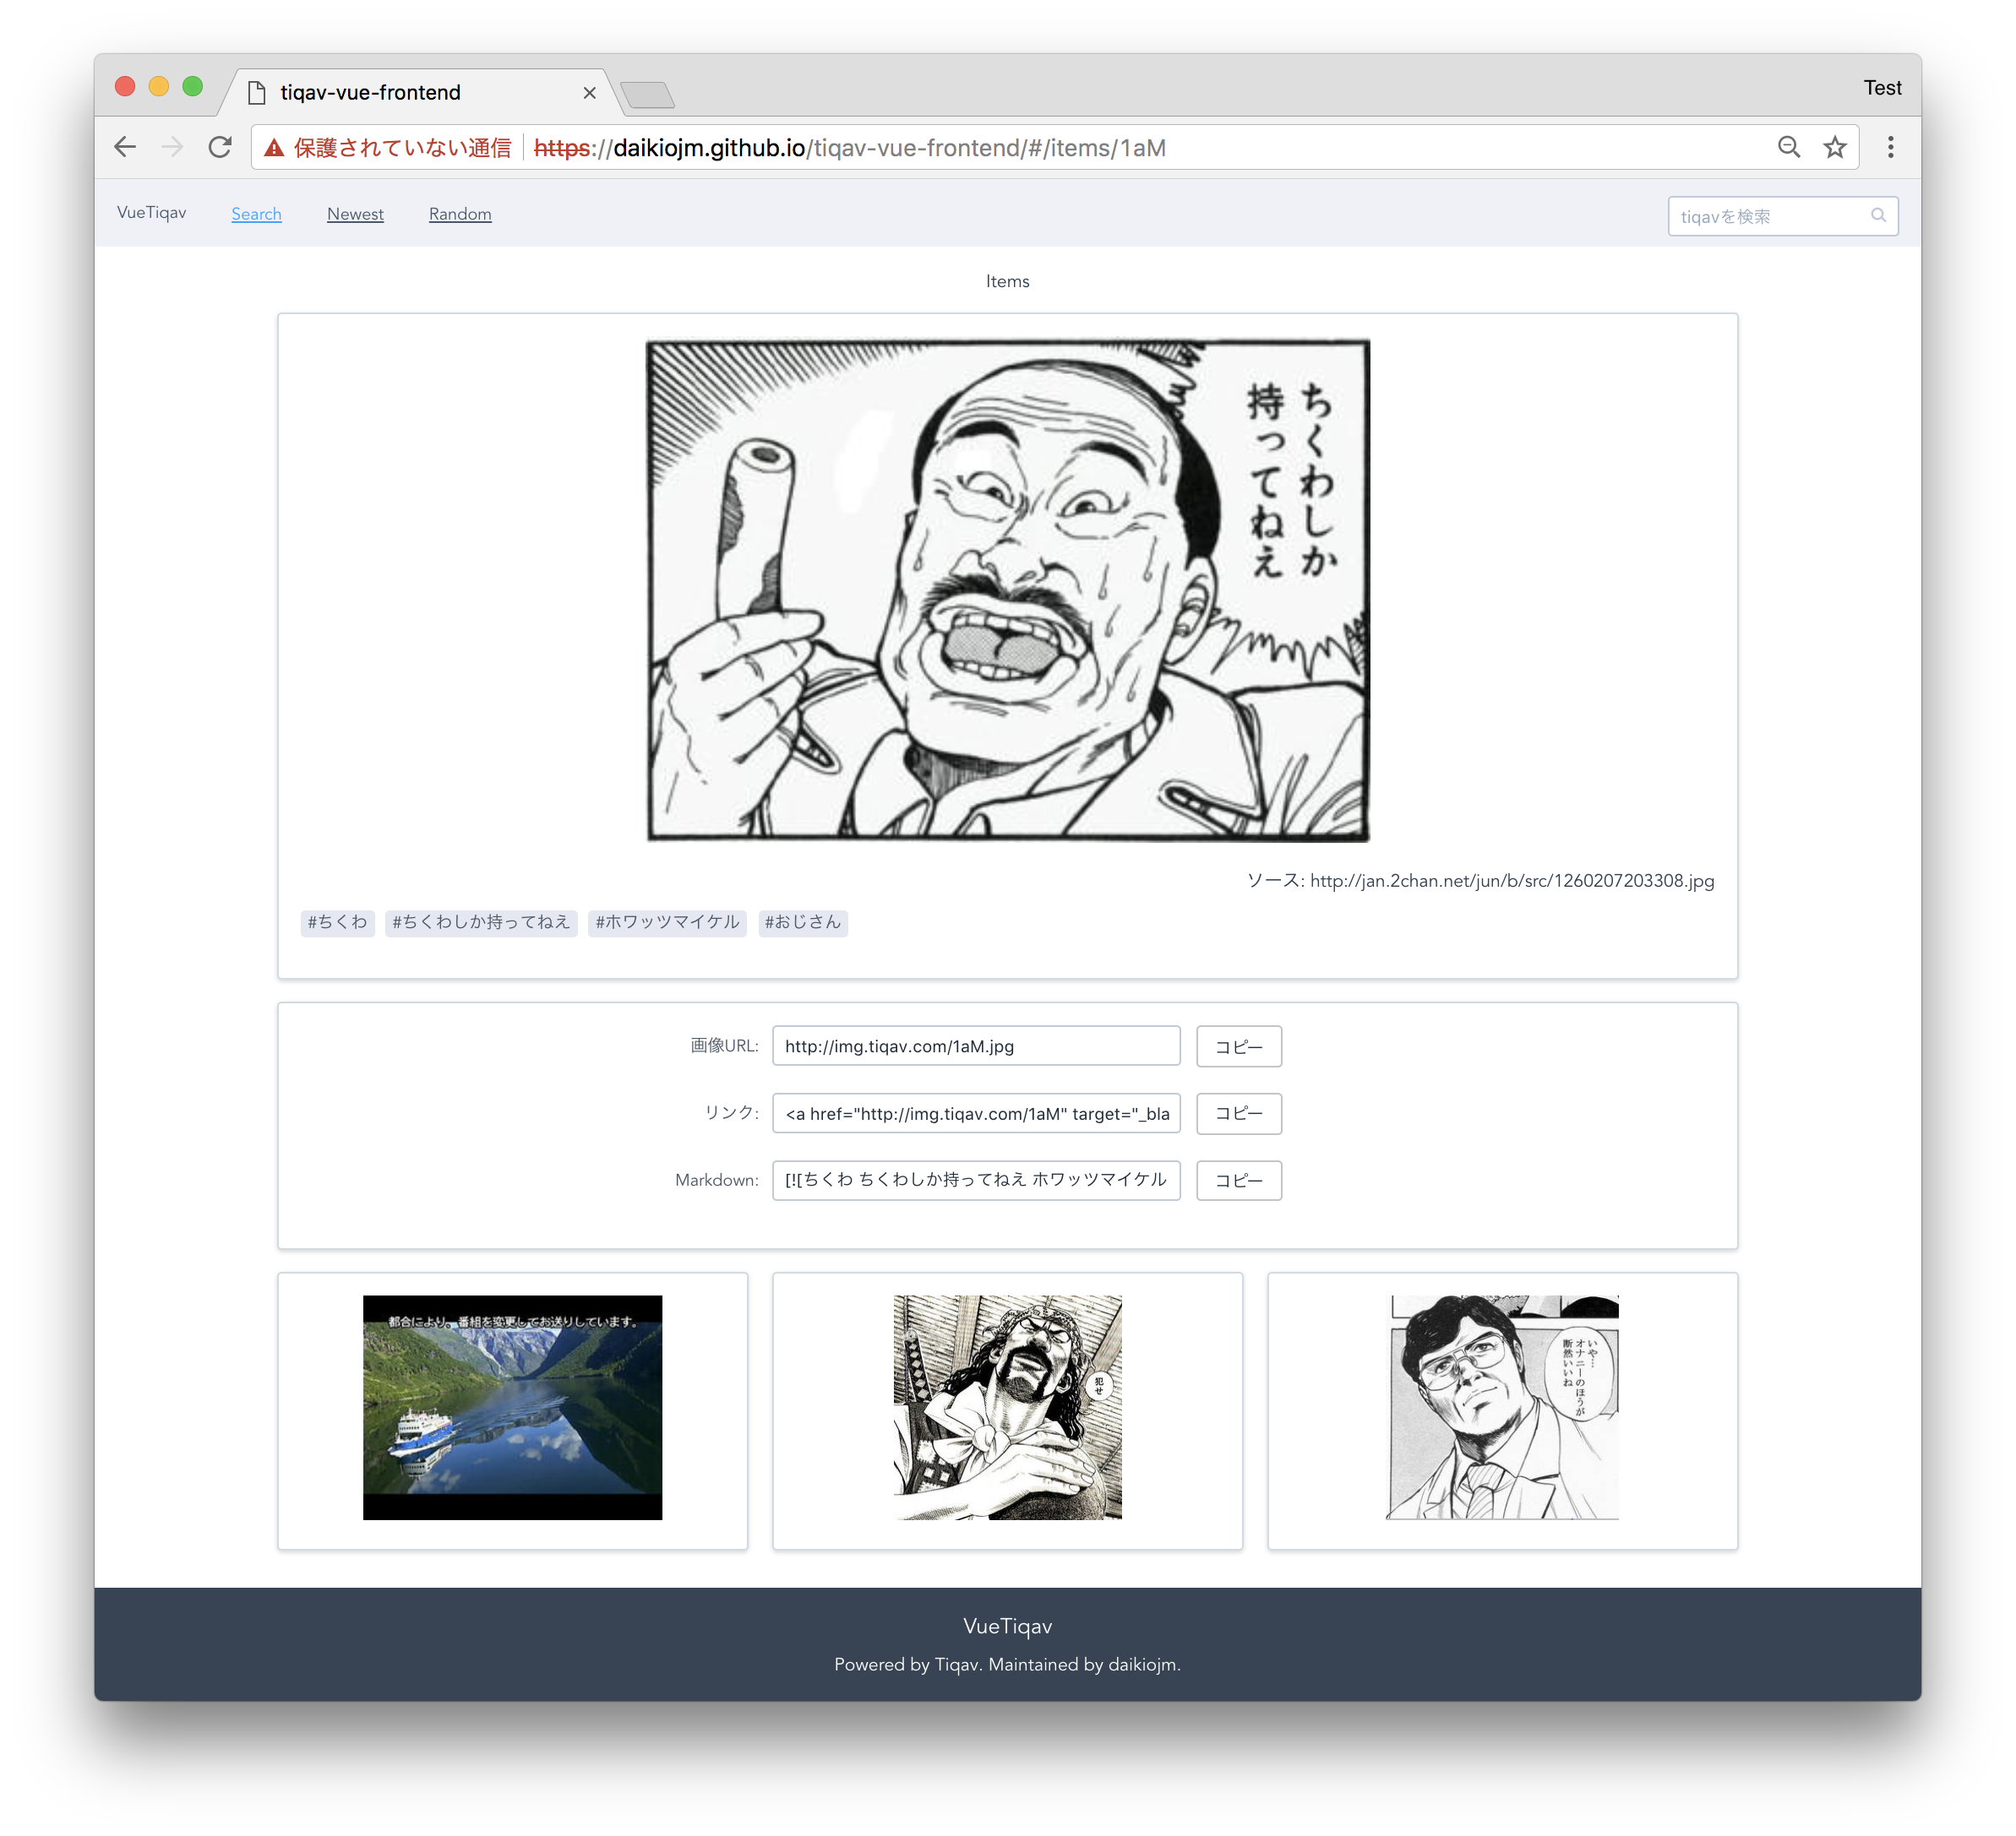Screen dimensions: 2016x1836
Task: Focus the tiqavを検索 search field
Action: 1782,216
